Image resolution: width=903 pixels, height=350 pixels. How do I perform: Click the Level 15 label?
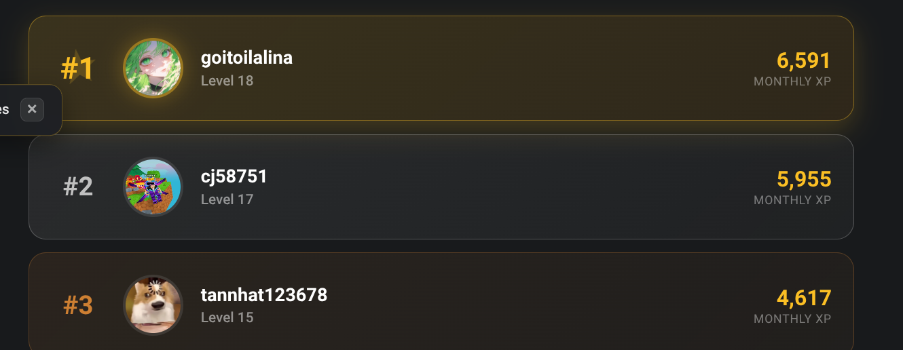tap(227, 317)
